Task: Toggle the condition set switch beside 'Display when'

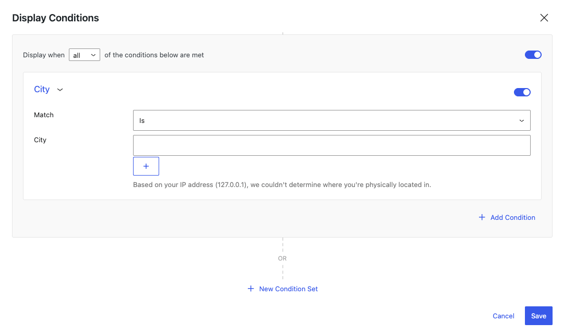Action: 533,55
